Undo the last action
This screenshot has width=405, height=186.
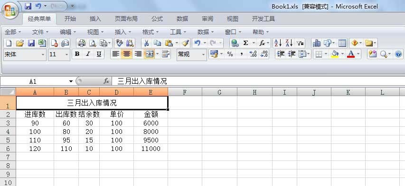pos(198,43)
